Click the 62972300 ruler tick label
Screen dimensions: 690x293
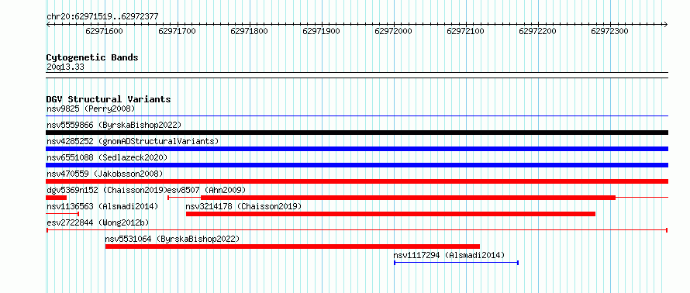610,31
